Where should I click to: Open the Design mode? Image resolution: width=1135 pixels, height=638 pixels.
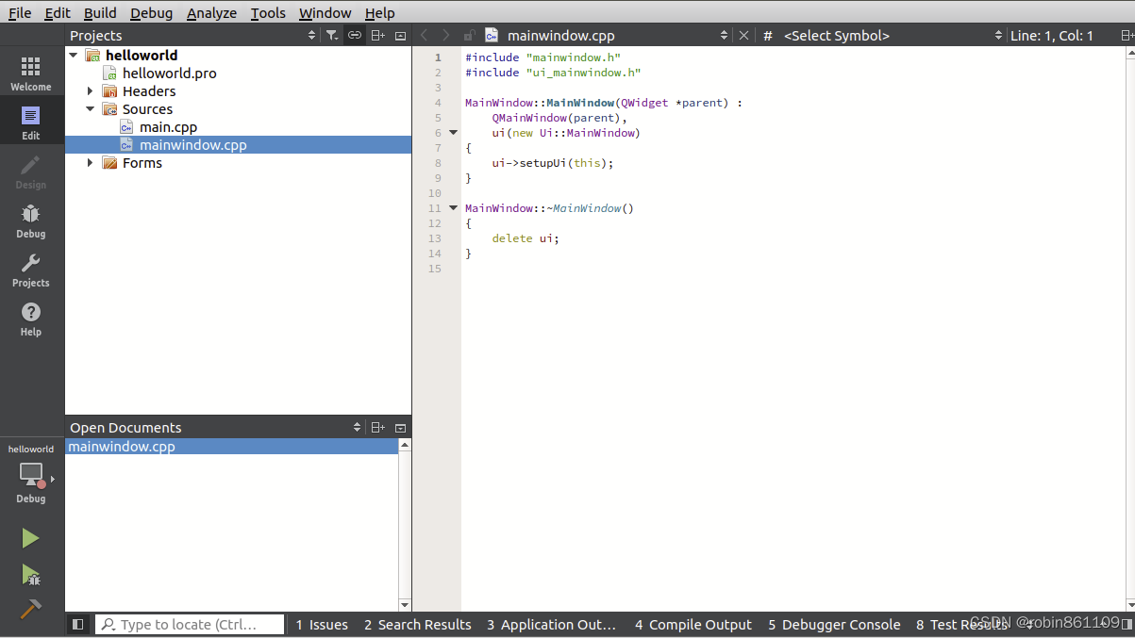click(31, 172)
